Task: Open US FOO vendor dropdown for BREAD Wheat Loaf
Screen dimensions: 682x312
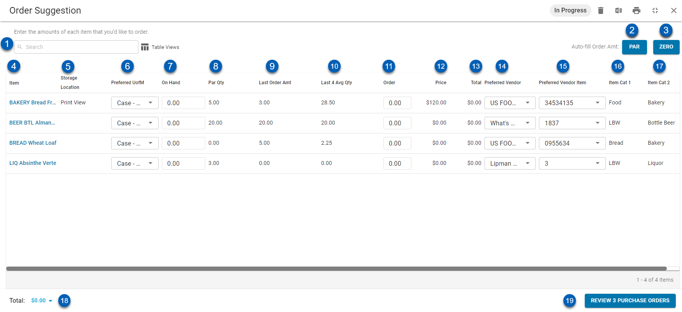Action: point(510,143)
